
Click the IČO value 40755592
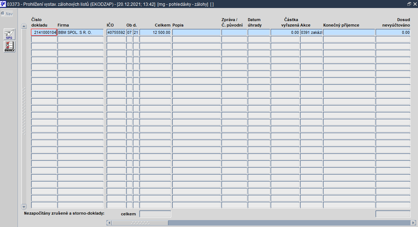pyautogui.click(x=116, y=32)
